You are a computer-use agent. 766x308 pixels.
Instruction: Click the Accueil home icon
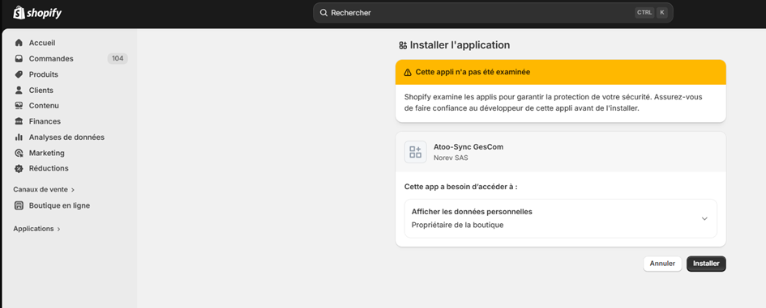coord(19,43)
